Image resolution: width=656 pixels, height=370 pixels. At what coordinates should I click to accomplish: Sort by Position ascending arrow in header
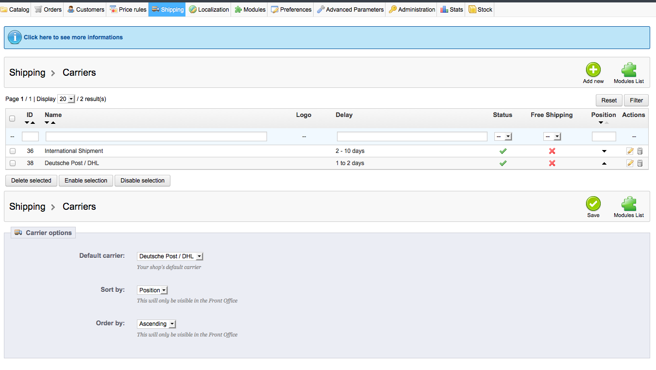click(606, 123)
